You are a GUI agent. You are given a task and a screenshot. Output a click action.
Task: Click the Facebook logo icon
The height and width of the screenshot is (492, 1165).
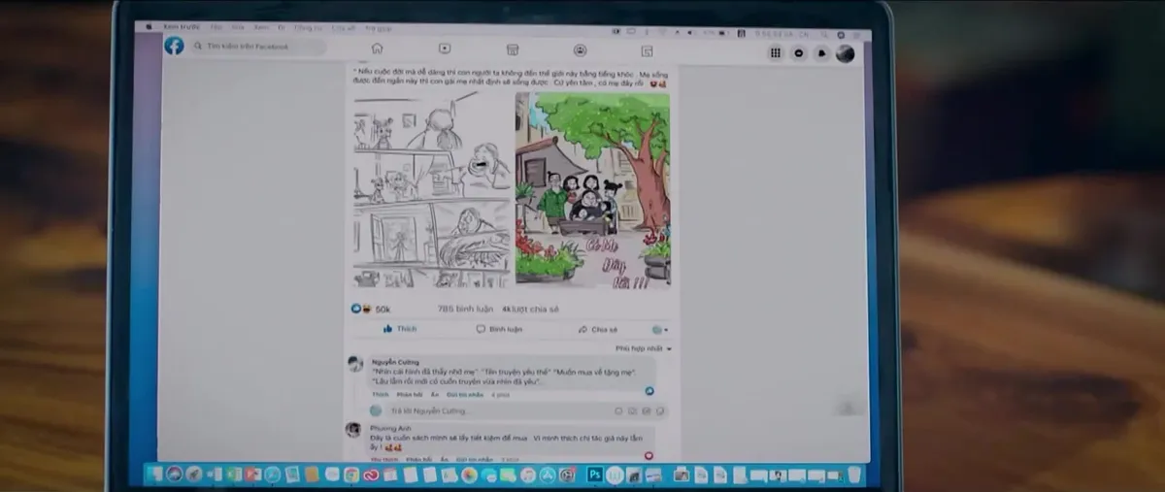[x=174, y=46]
